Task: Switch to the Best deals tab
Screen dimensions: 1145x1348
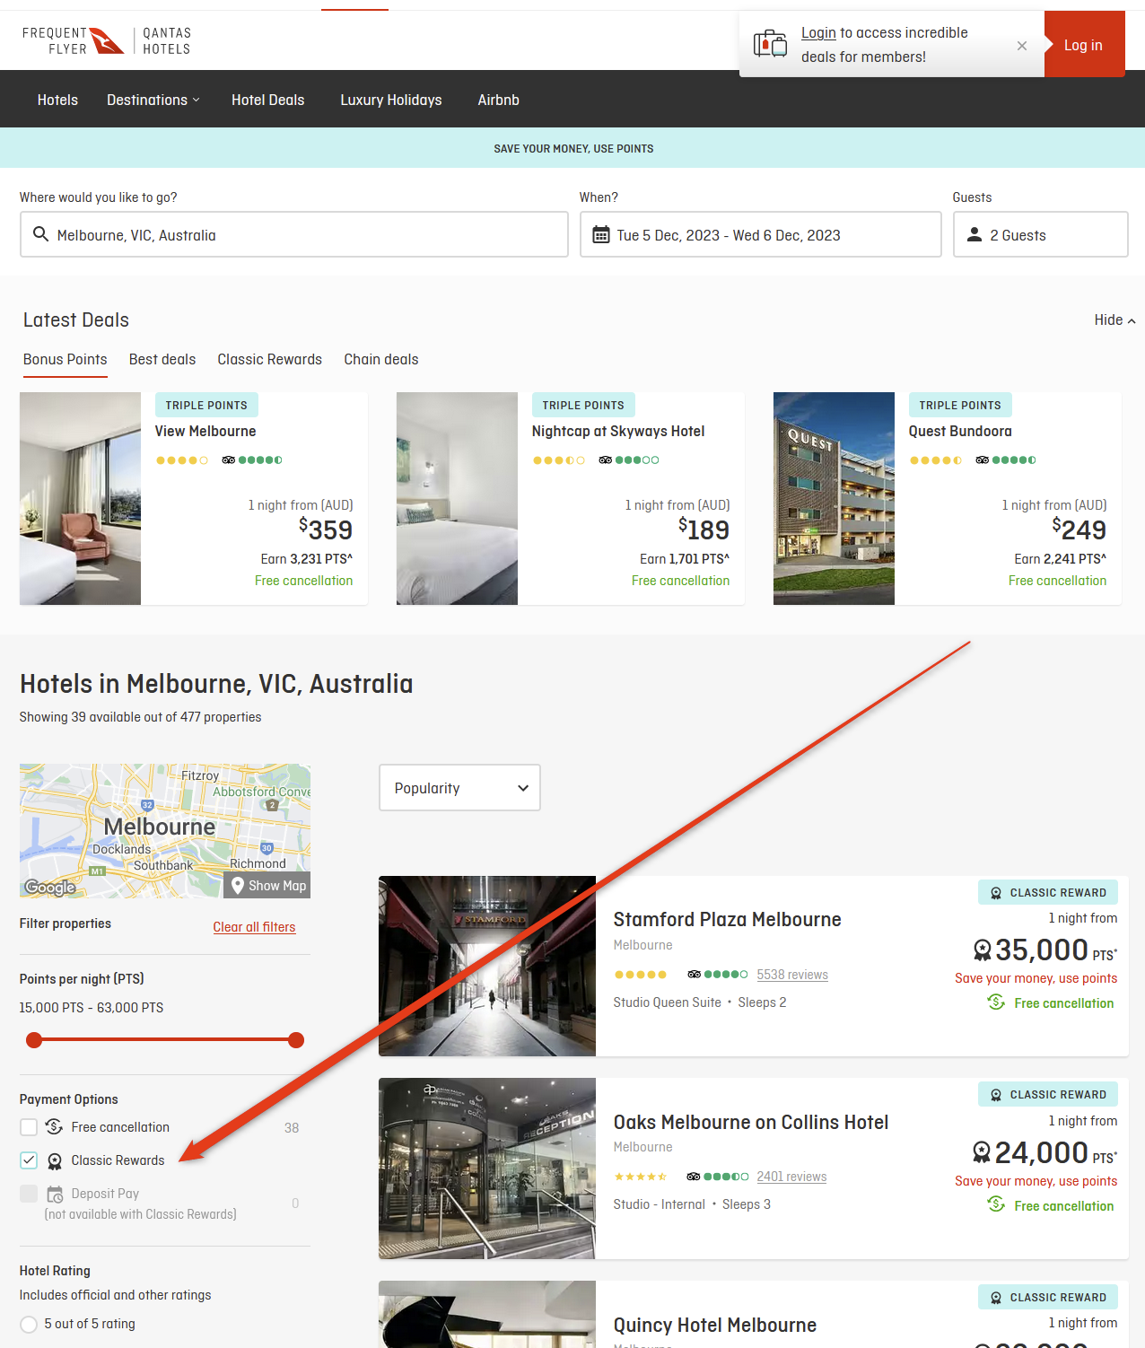Action: coord(162,359)
